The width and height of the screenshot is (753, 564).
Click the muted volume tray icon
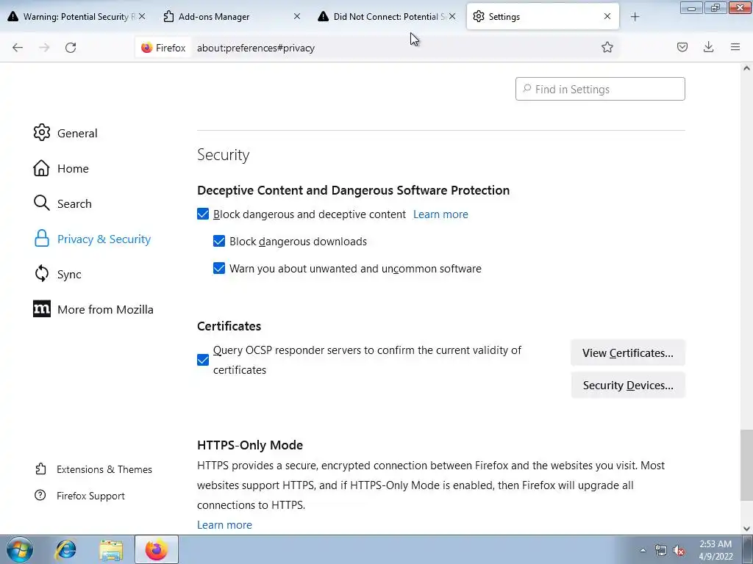pyautogui.click(x=679, y=551)
